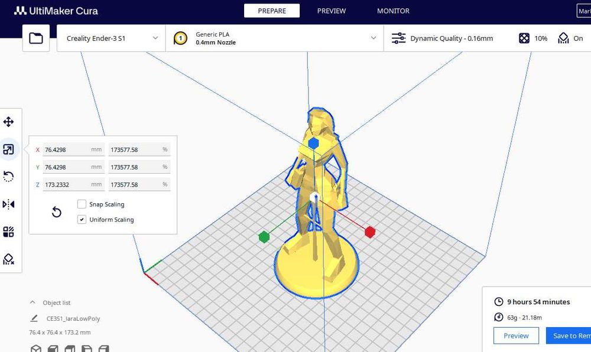Click the pencil icon beside CE3S1_laraLowPoly
Viewport: 591px width, 352px height.
click(34, 318)
